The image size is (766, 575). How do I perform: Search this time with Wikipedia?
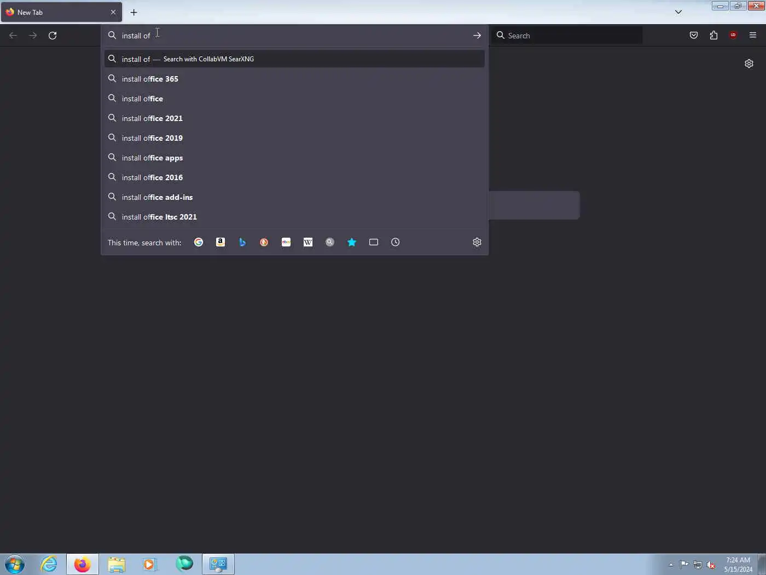click(308, 242)
